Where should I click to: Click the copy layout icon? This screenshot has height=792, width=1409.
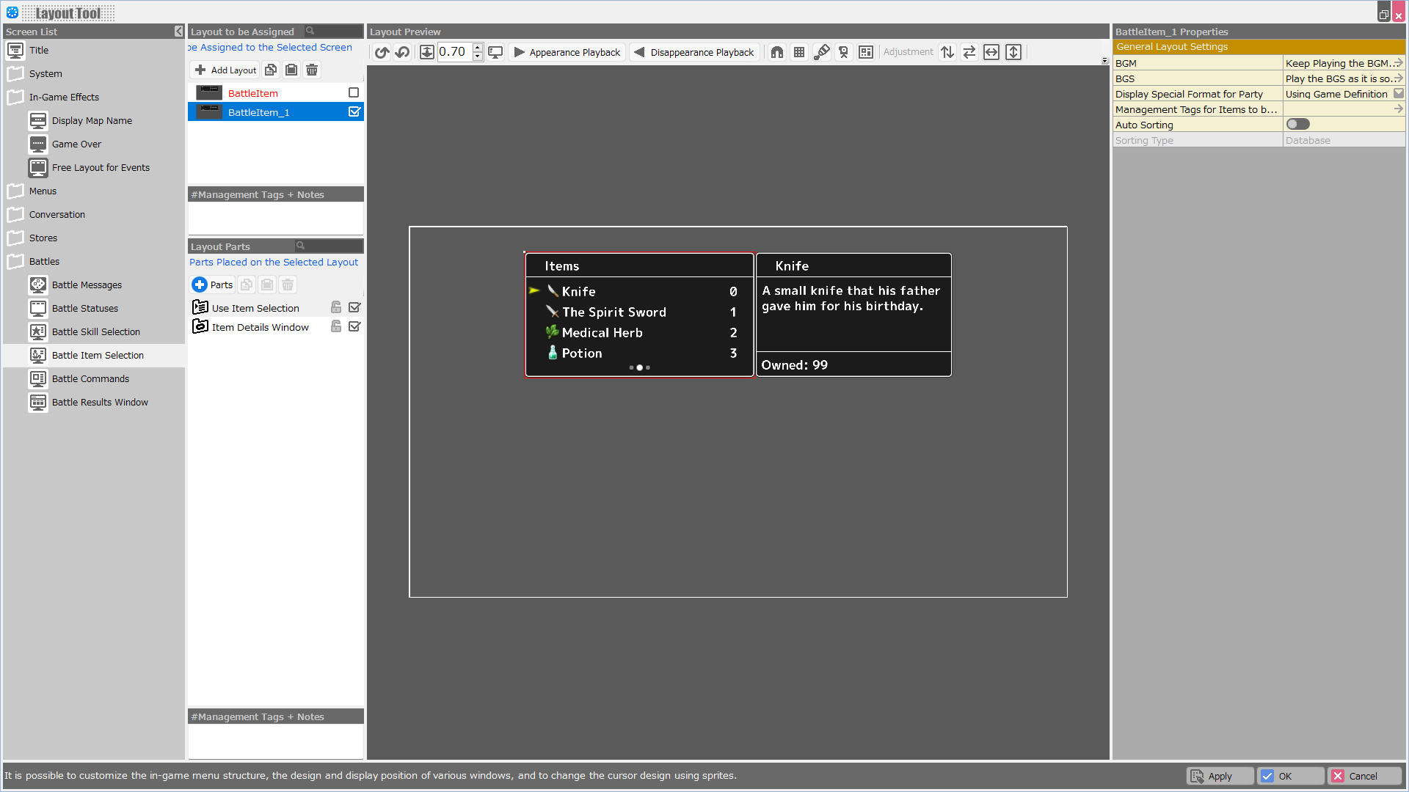(x=271, y=70)
